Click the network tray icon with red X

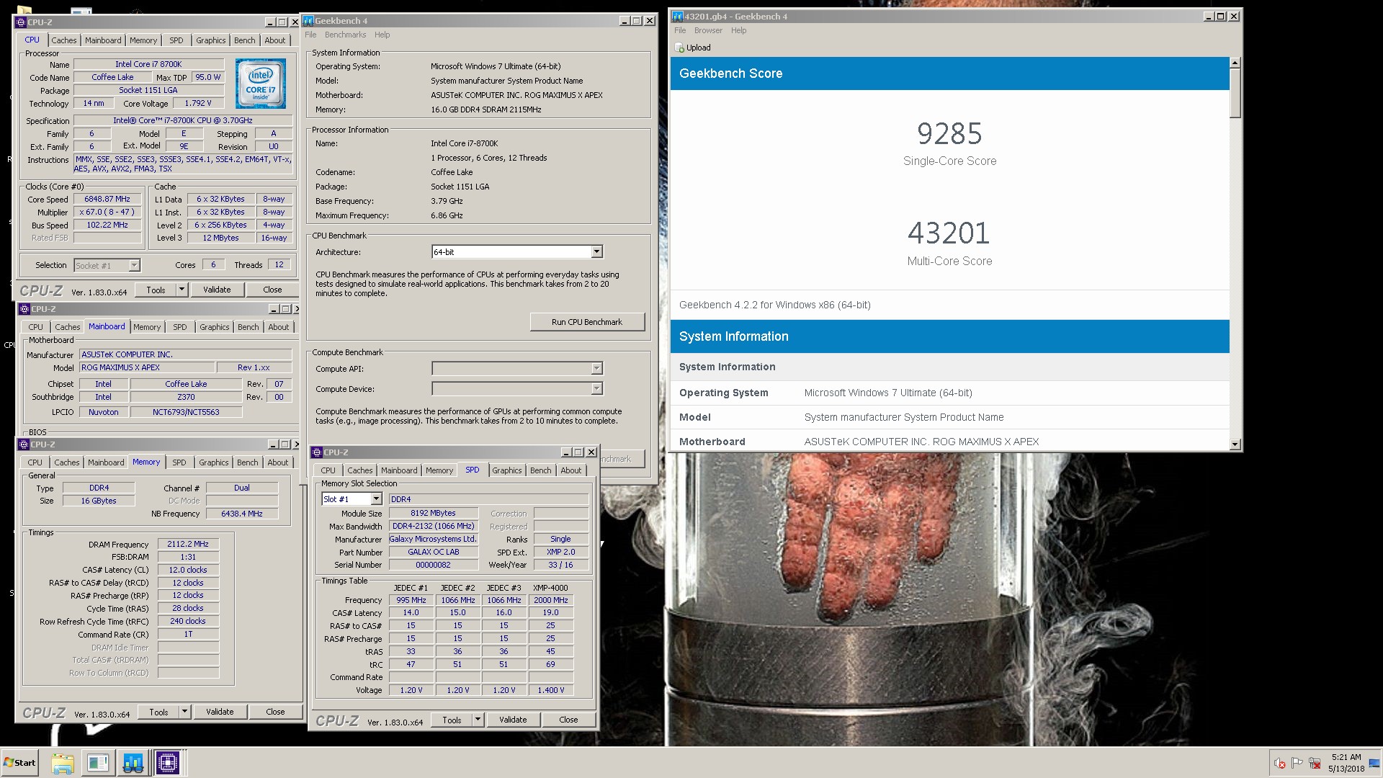[x=1315, y=763]
